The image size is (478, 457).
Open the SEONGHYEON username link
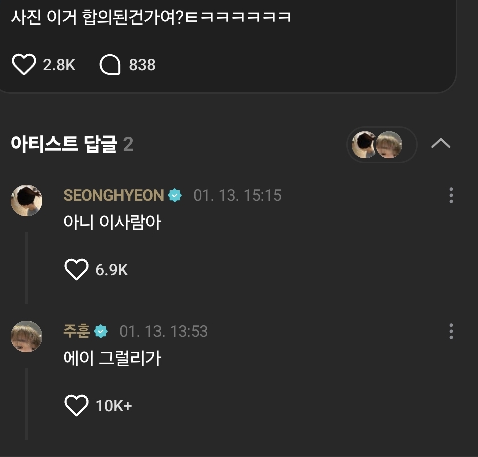[113, 195]
